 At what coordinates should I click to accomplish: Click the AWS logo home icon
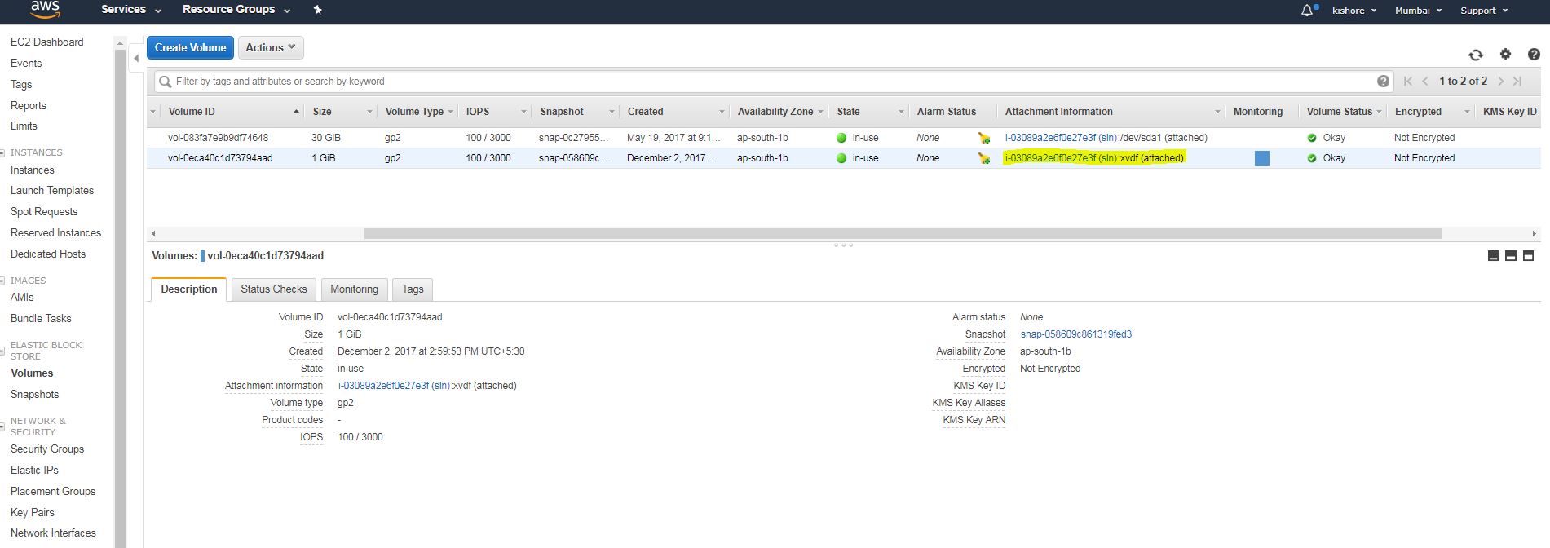click(45, 10)
